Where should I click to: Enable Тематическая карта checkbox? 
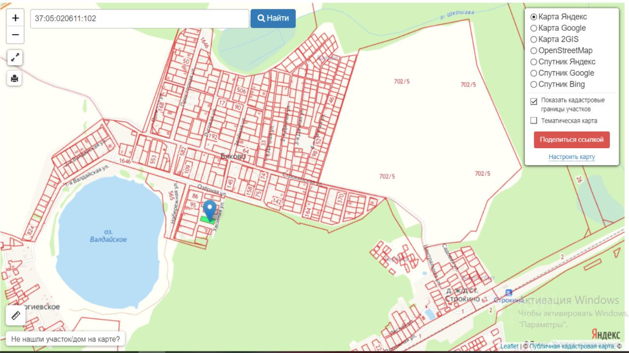(534, 121)
